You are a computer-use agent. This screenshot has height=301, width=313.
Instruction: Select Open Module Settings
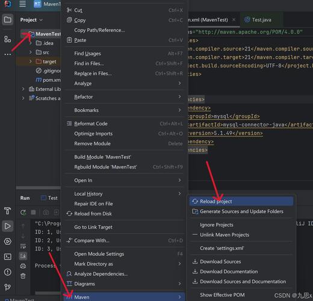pos(125,254)
